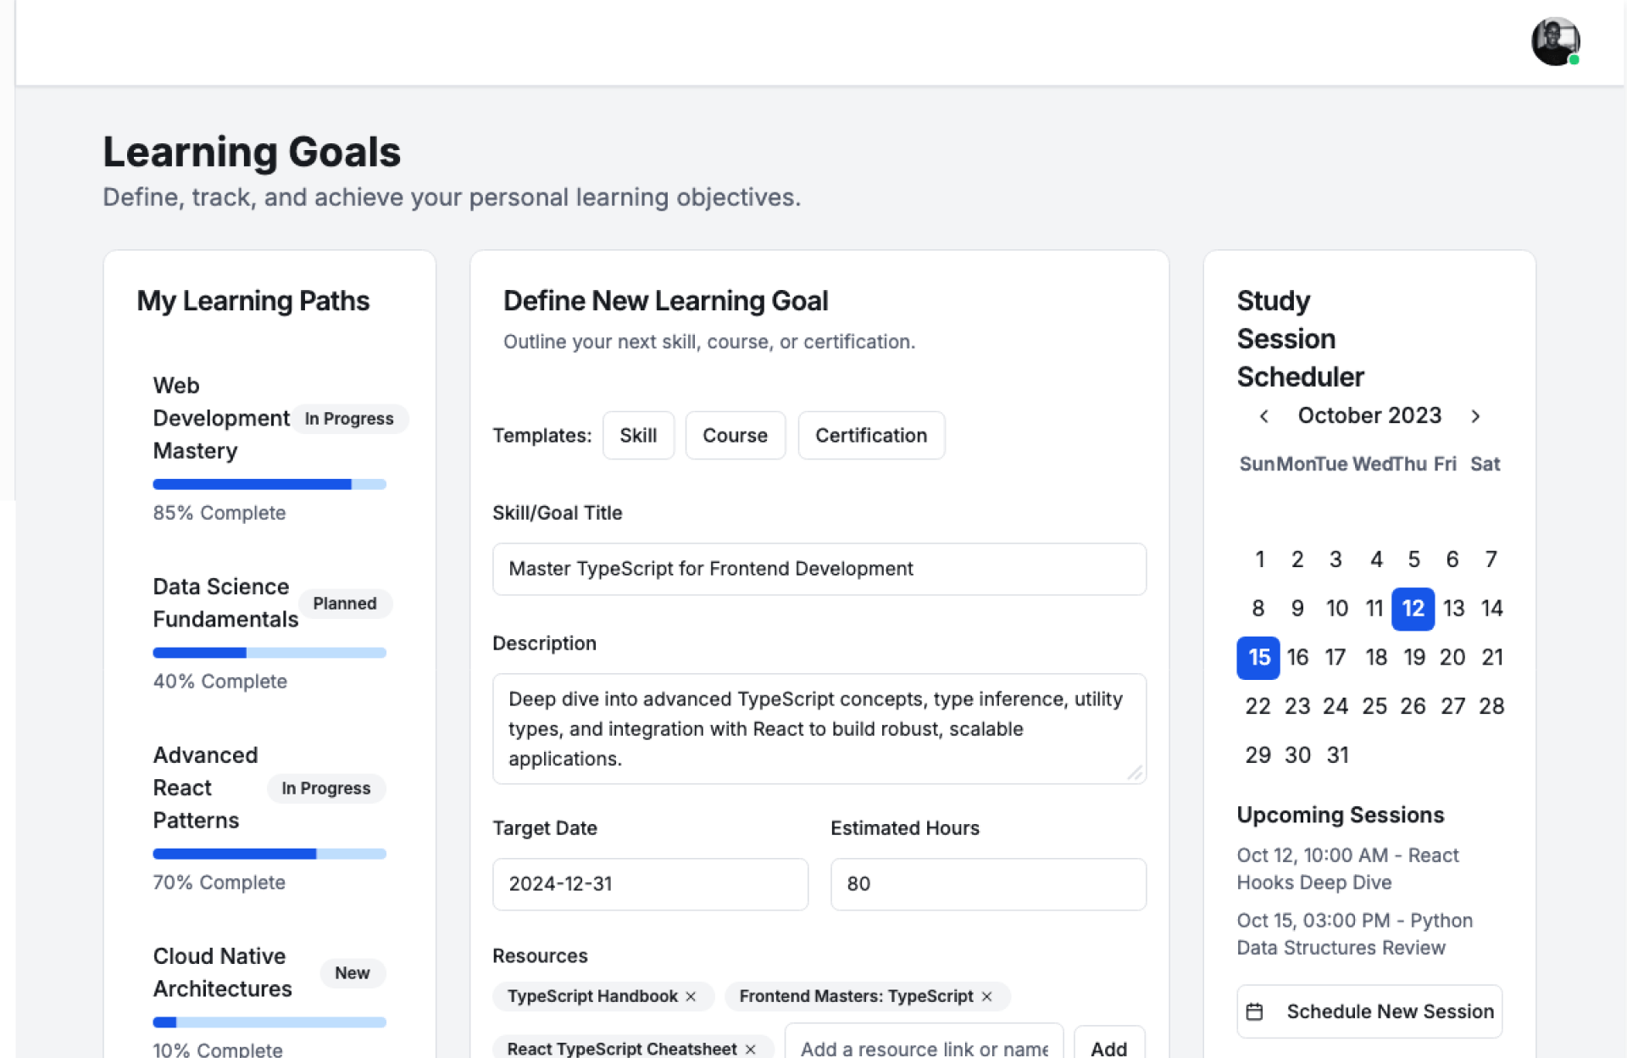Open the Target Date field
Screen dimensions: 1627x1058
650,884
